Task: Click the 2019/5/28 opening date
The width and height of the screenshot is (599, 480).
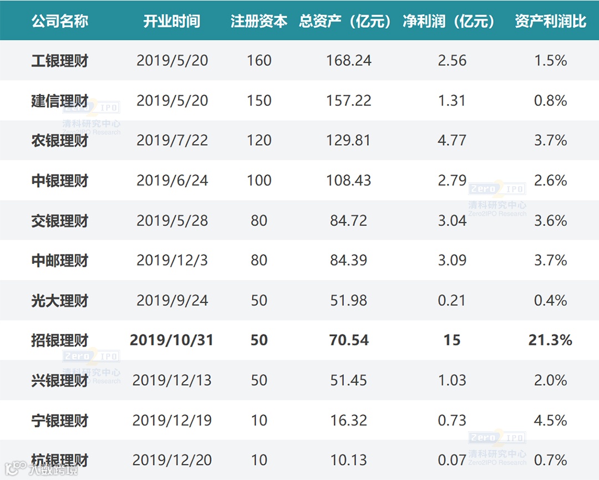Action: [172, 221]
